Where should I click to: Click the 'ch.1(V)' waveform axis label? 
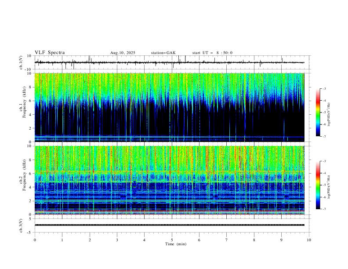tap(21, 62)
